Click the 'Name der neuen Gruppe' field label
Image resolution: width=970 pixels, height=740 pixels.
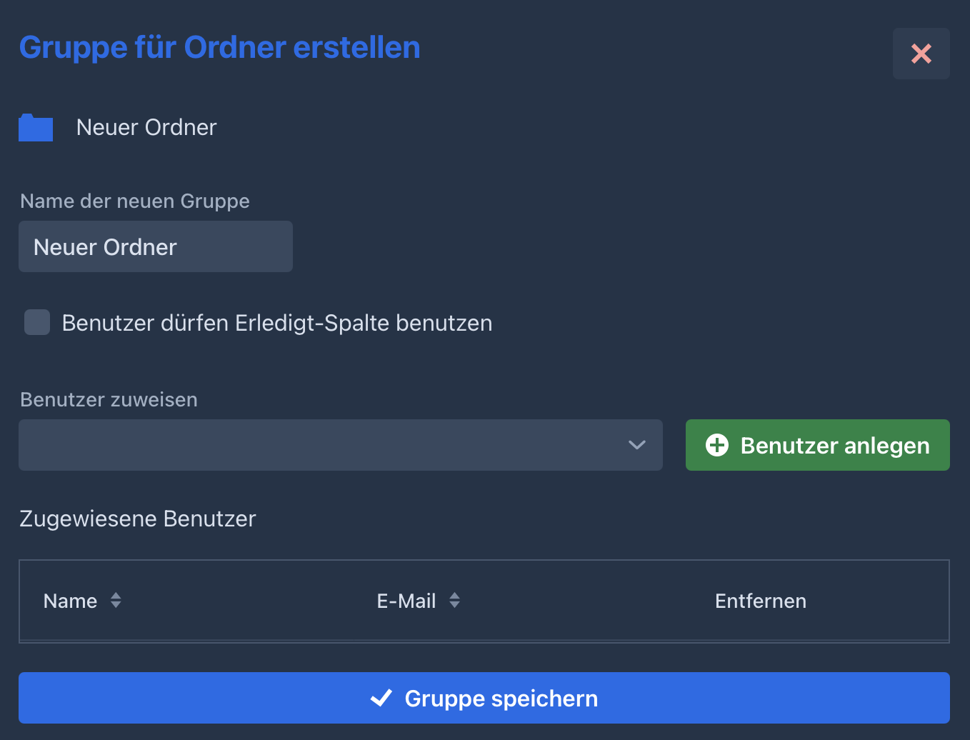(135, 201)
